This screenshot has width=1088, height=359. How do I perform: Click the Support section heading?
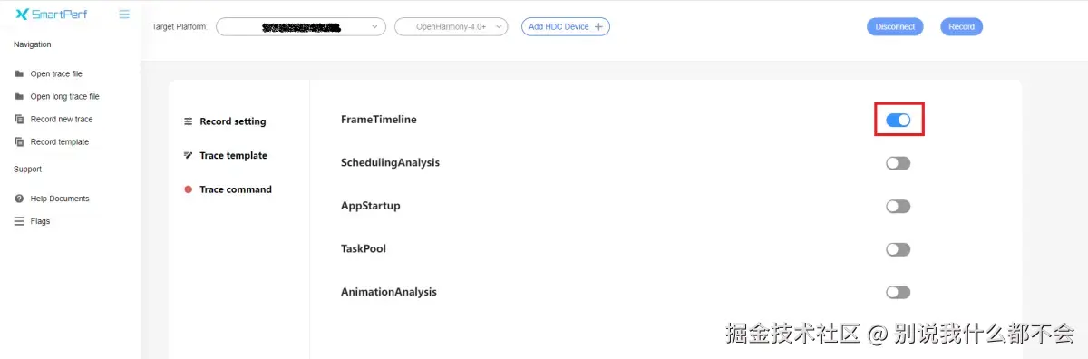tap(28, 170)
